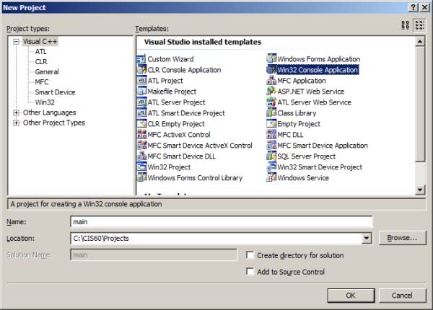Viewport: 433px width, 310px height.
Task: Click the greyed Solution Name field
Action: [x=154, y=254]
